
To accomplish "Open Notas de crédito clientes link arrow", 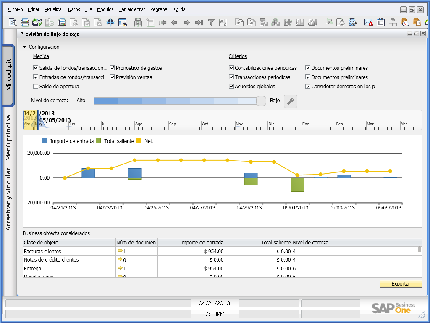I will (x=120, y=259).
